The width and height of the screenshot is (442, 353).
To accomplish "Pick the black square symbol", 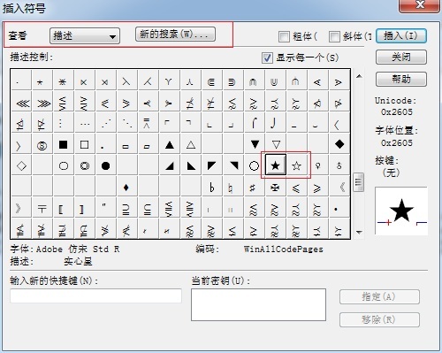I will pyautogui.click(x=63, y=144).
